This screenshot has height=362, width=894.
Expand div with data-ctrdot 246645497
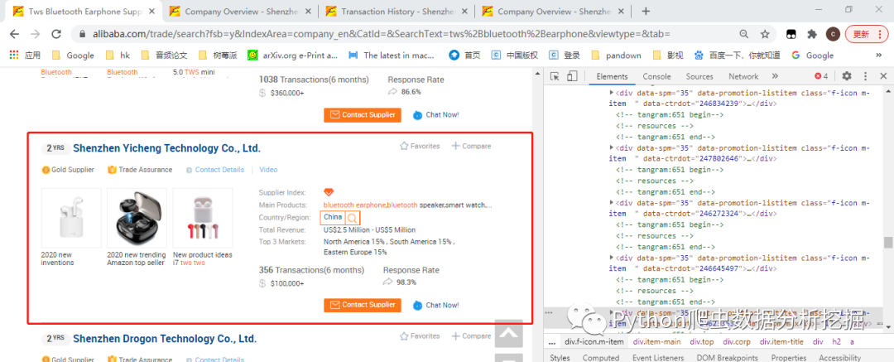coord(612,258)
